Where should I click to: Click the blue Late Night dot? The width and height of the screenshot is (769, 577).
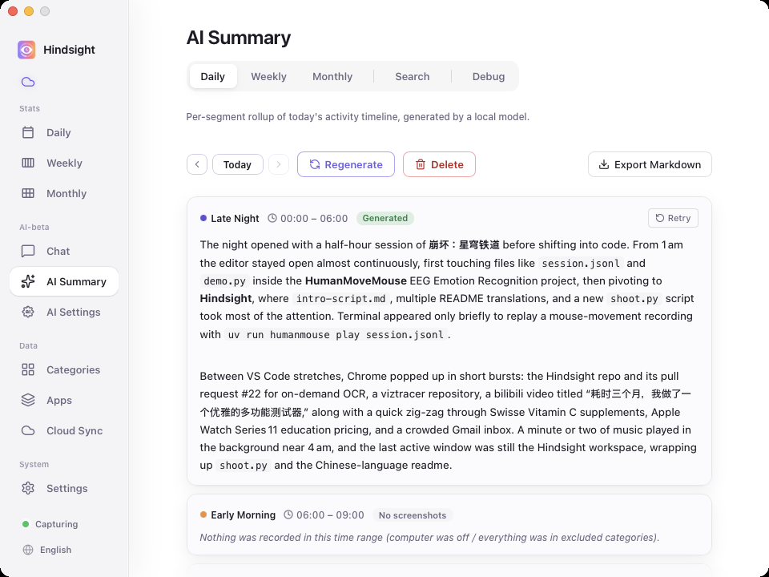click(x=203, y=218)
